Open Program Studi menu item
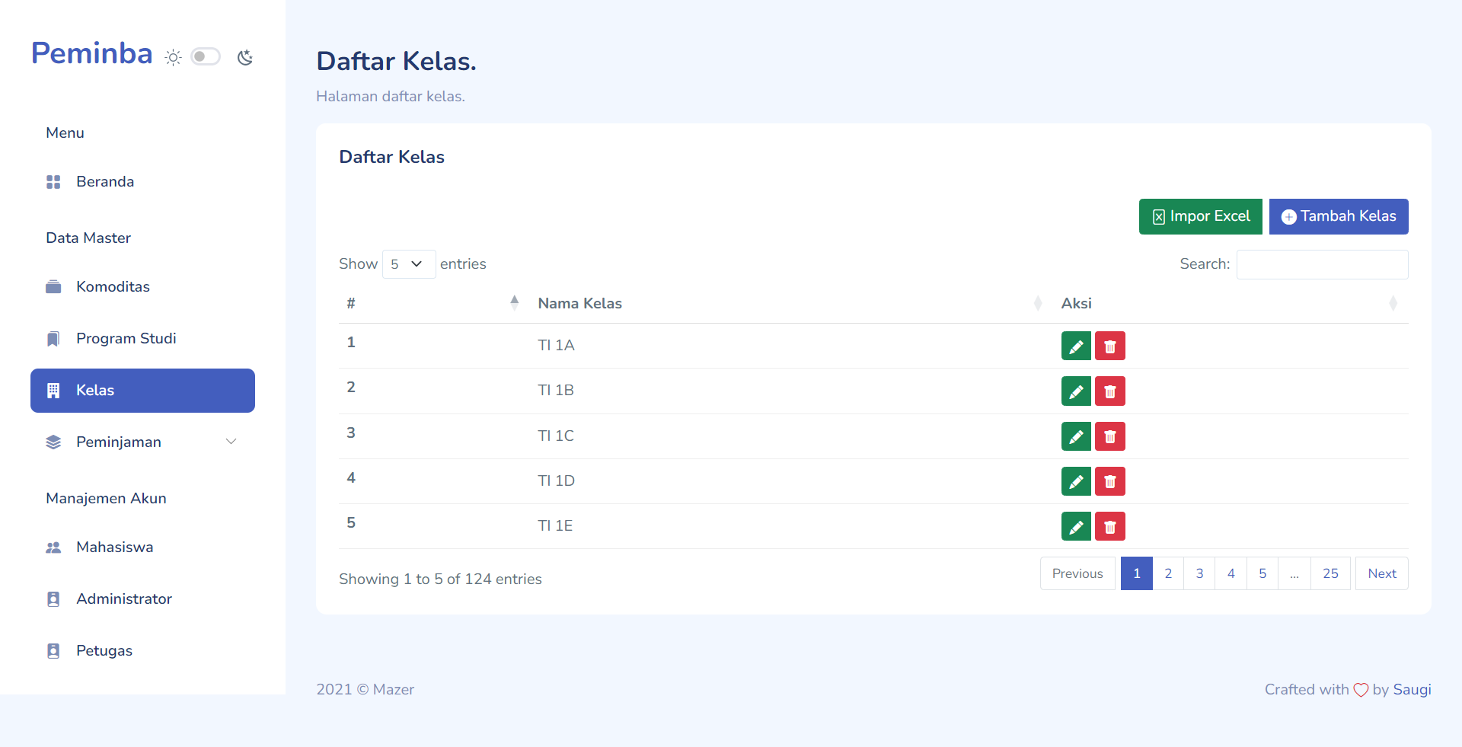 pos(143,339)
